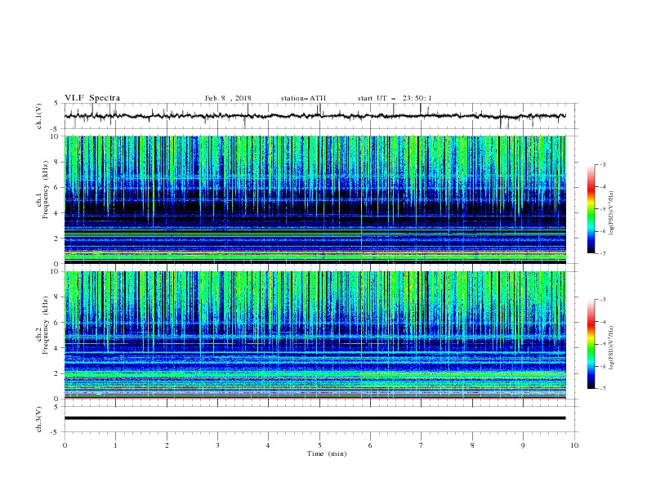
Task: Click the "ch.1(V)" waveform axis label
Action: tap(39, 116)
